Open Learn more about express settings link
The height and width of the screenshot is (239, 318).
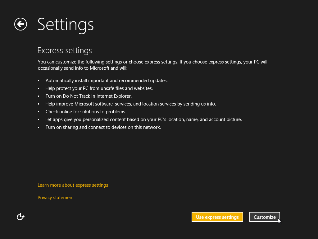pos(73,185)
